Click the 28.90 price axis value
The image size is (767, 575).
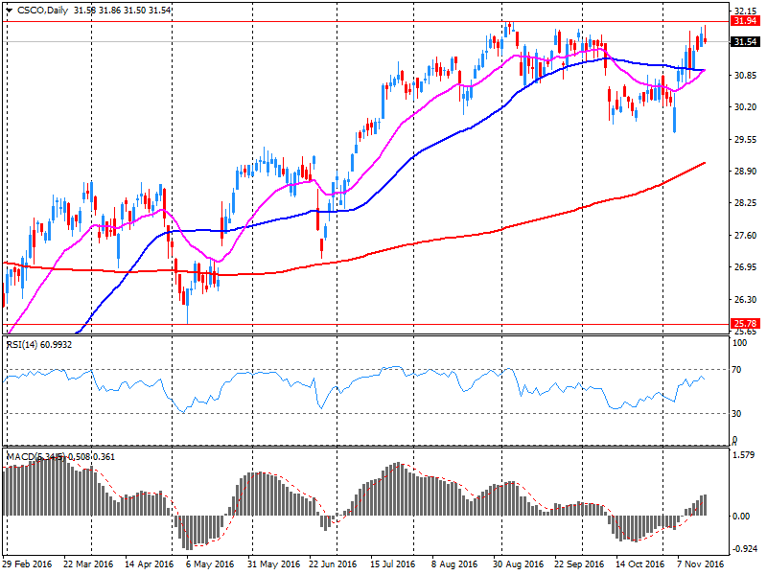tap(746, 172)
